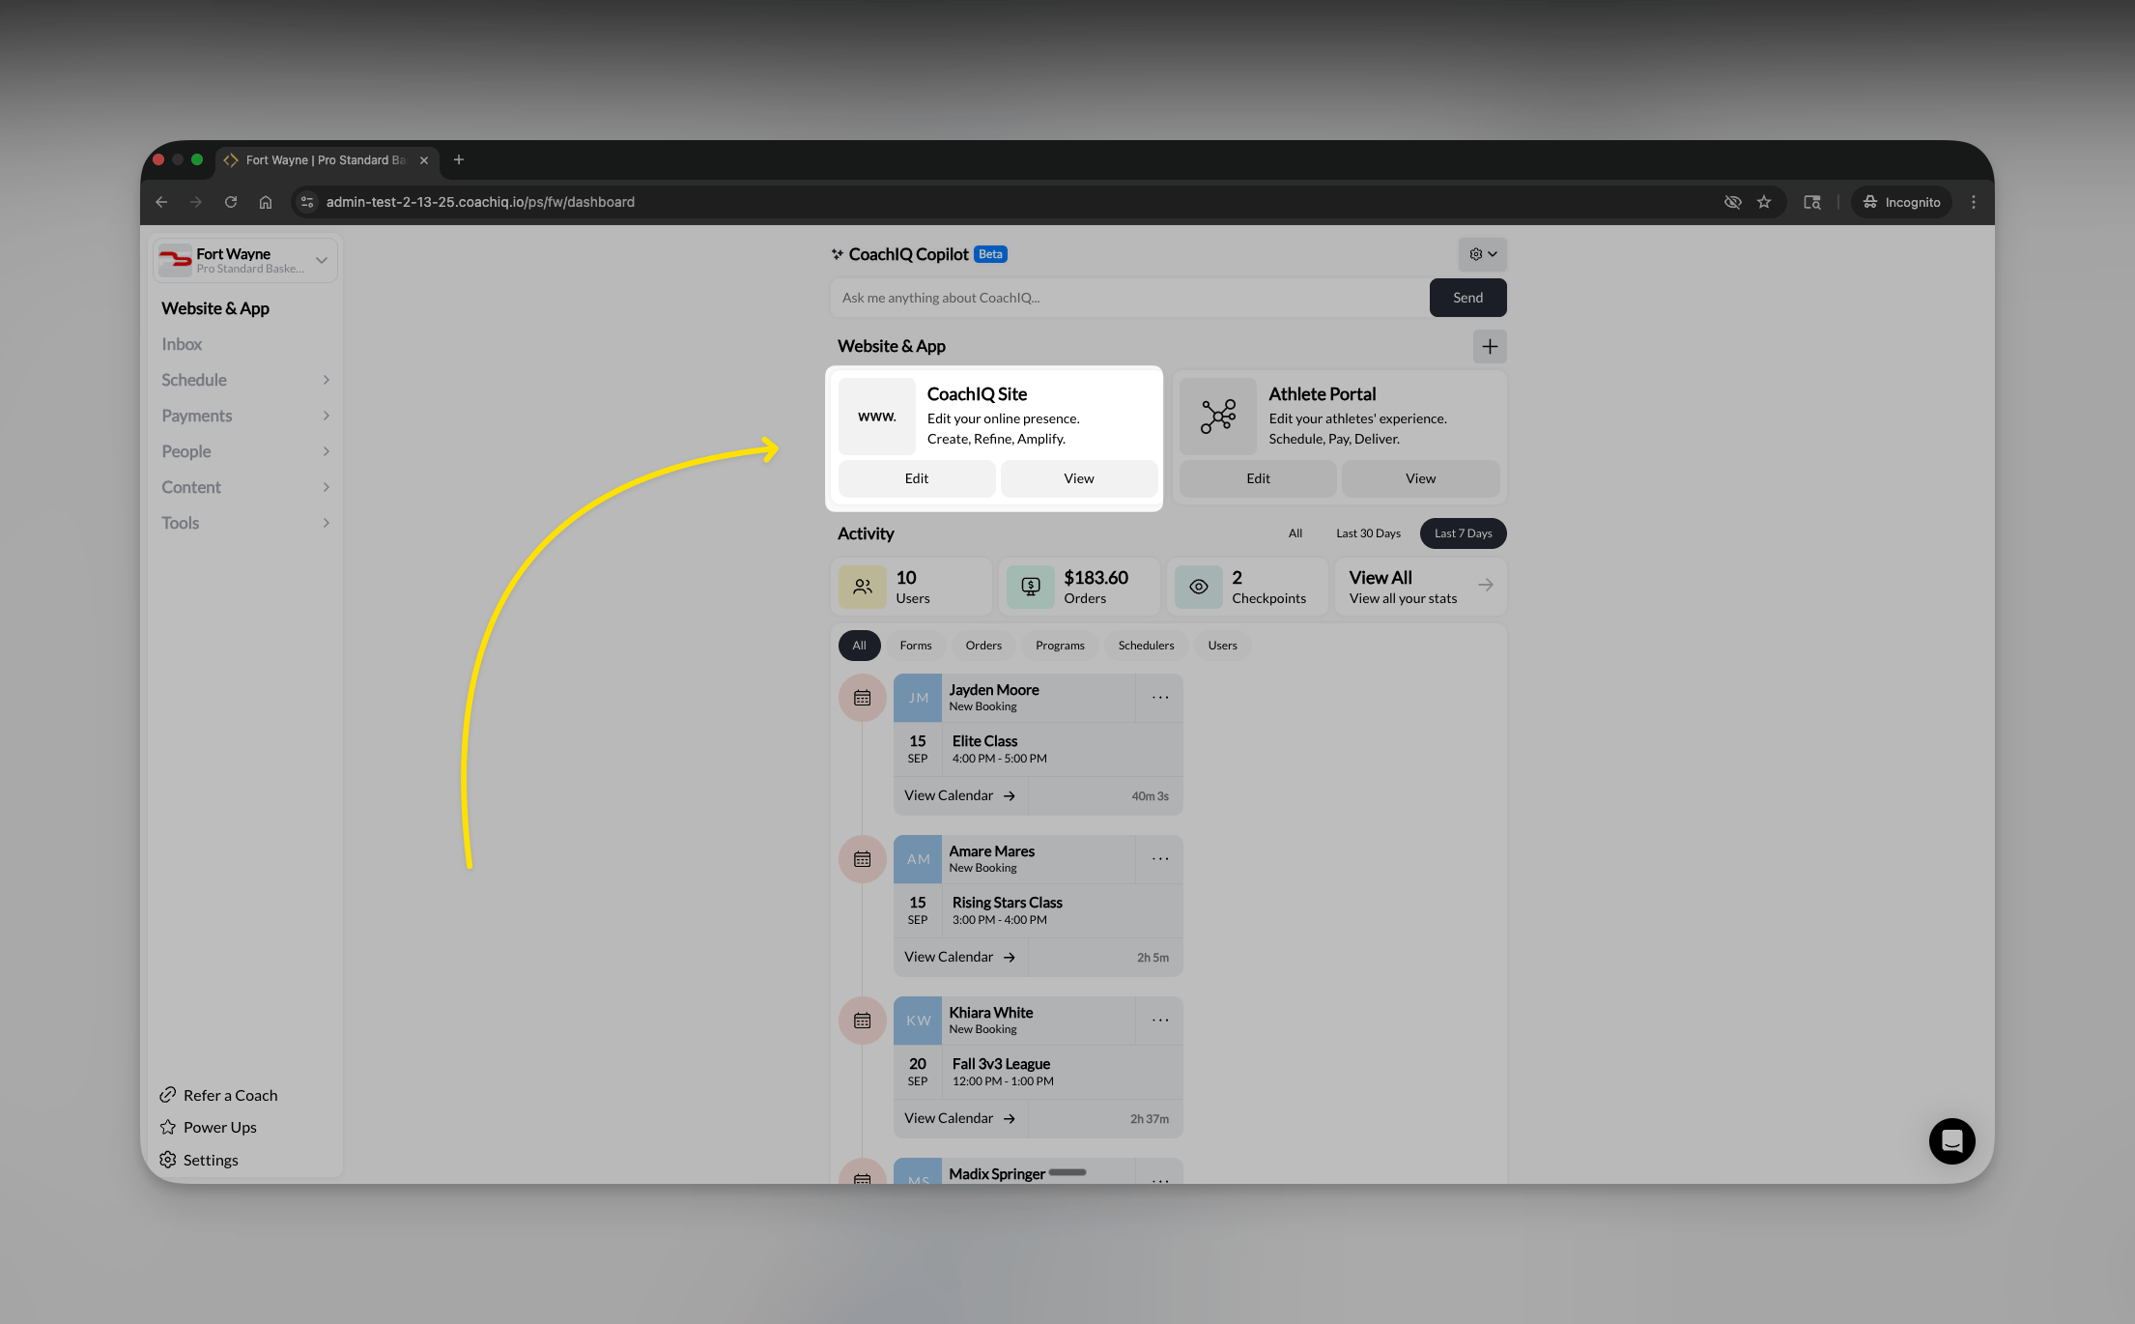Expand the Payments sidebar section
Viewport: 2135px width, 1324px height.
[245, 416]
